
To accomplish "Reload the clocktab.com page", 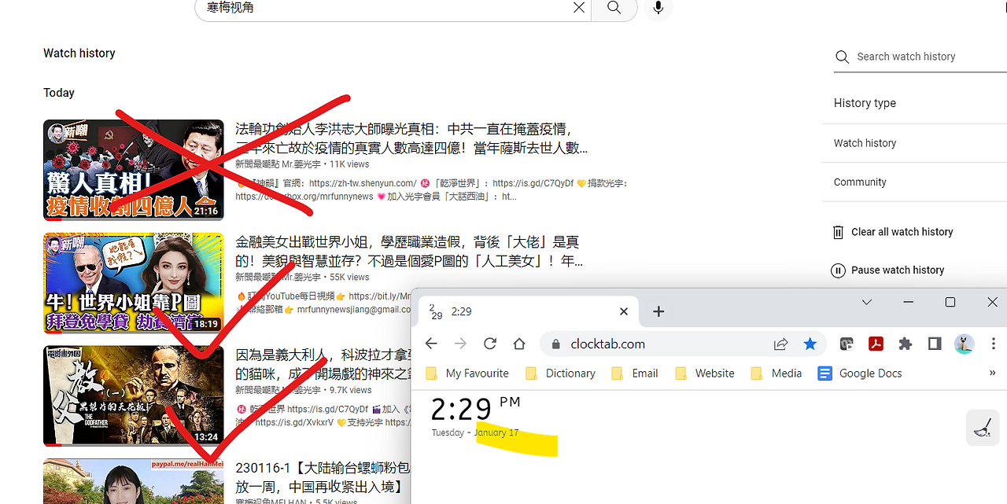I will (x=490, y=344).
